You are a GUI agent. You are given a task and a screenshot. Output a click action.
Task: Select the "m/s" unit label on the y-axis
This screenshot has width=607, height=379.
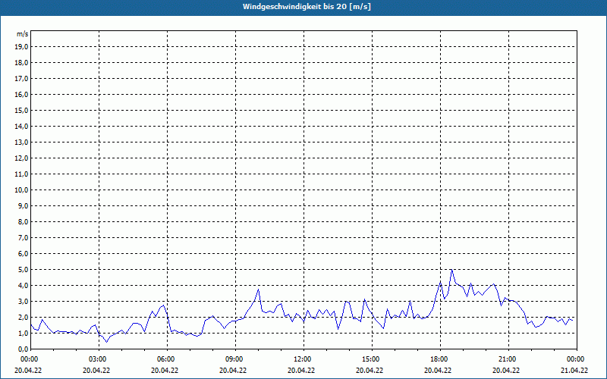tap(22, 34)
